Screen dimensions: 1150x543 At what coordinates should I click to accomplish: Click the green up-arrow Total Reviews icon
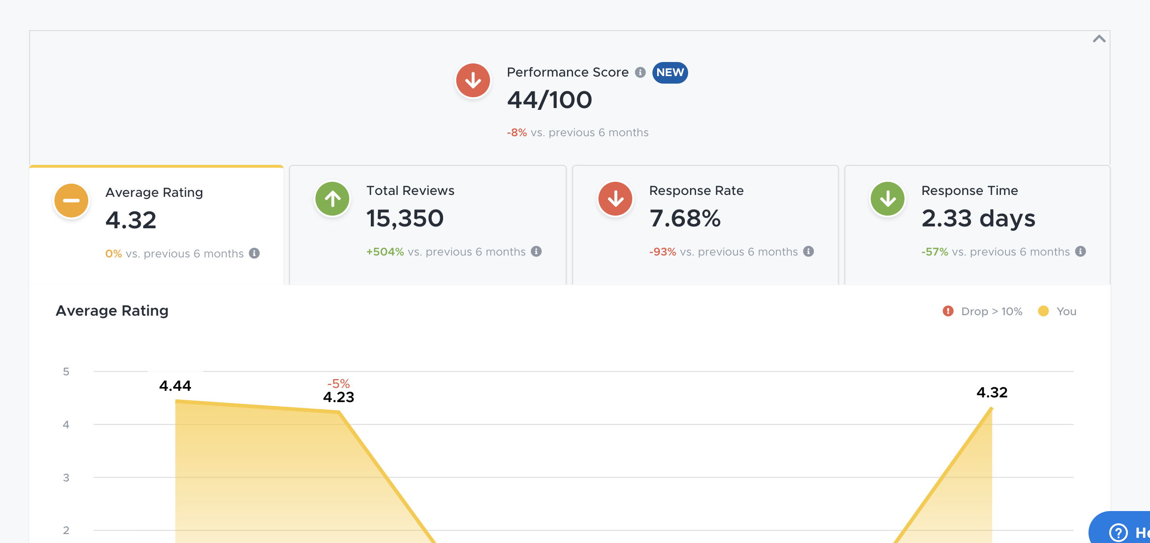coord(332,199)
